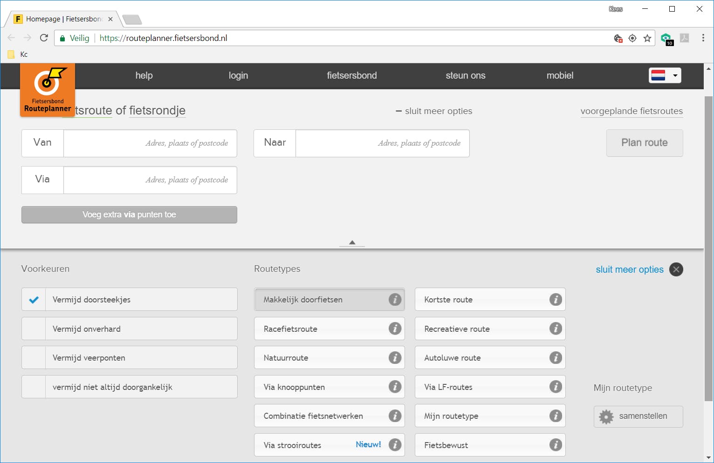Tick the Vermijd veerponten checkbox
Viewport: 714px width, 463px height.
34,358
